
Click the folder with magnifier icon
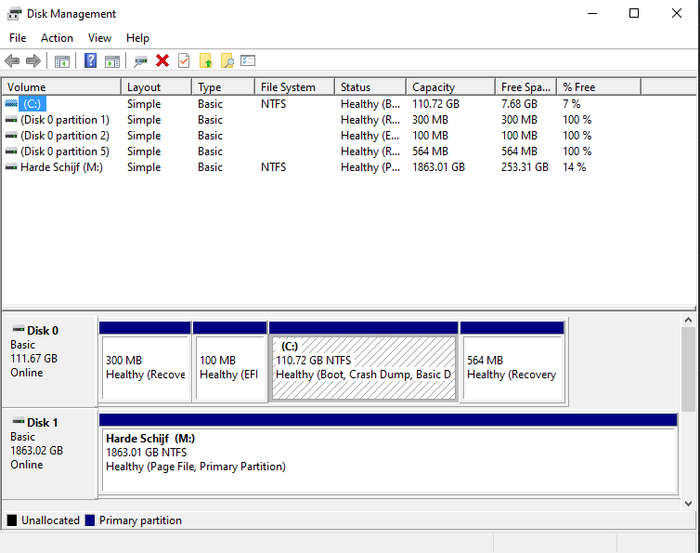coord(227,60)
